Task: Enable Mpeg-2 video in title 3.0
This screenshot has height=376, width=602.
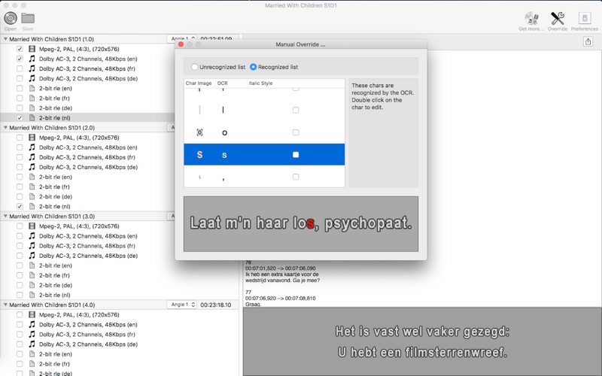Action: coord(20,226)
